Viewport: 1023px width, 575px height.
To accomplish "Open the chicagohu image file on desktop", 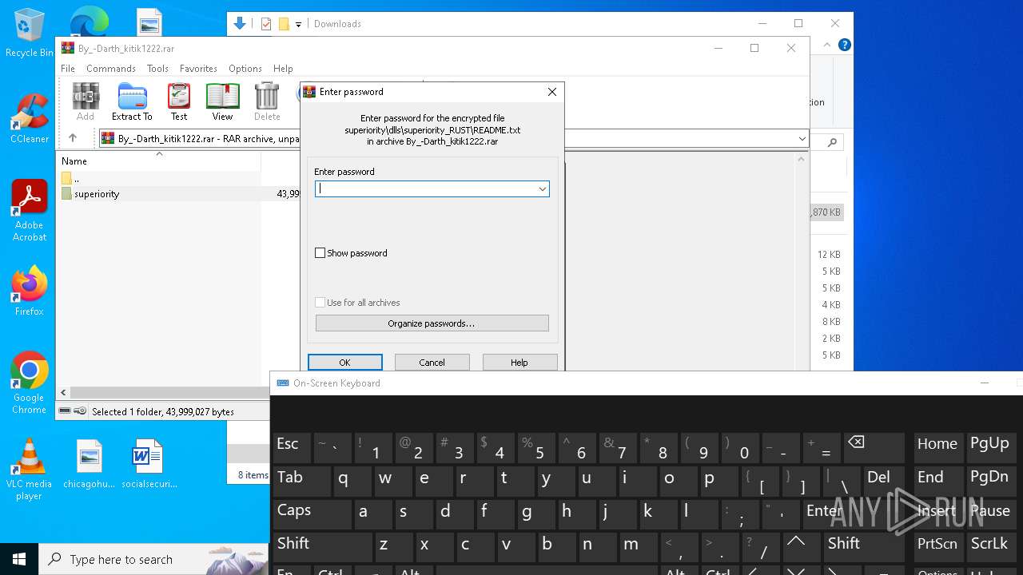I will 90,464.
